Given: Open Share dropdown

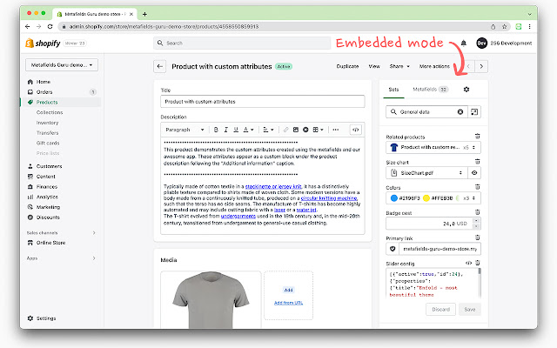Looking at the screenshot, I should coord(399,66).
